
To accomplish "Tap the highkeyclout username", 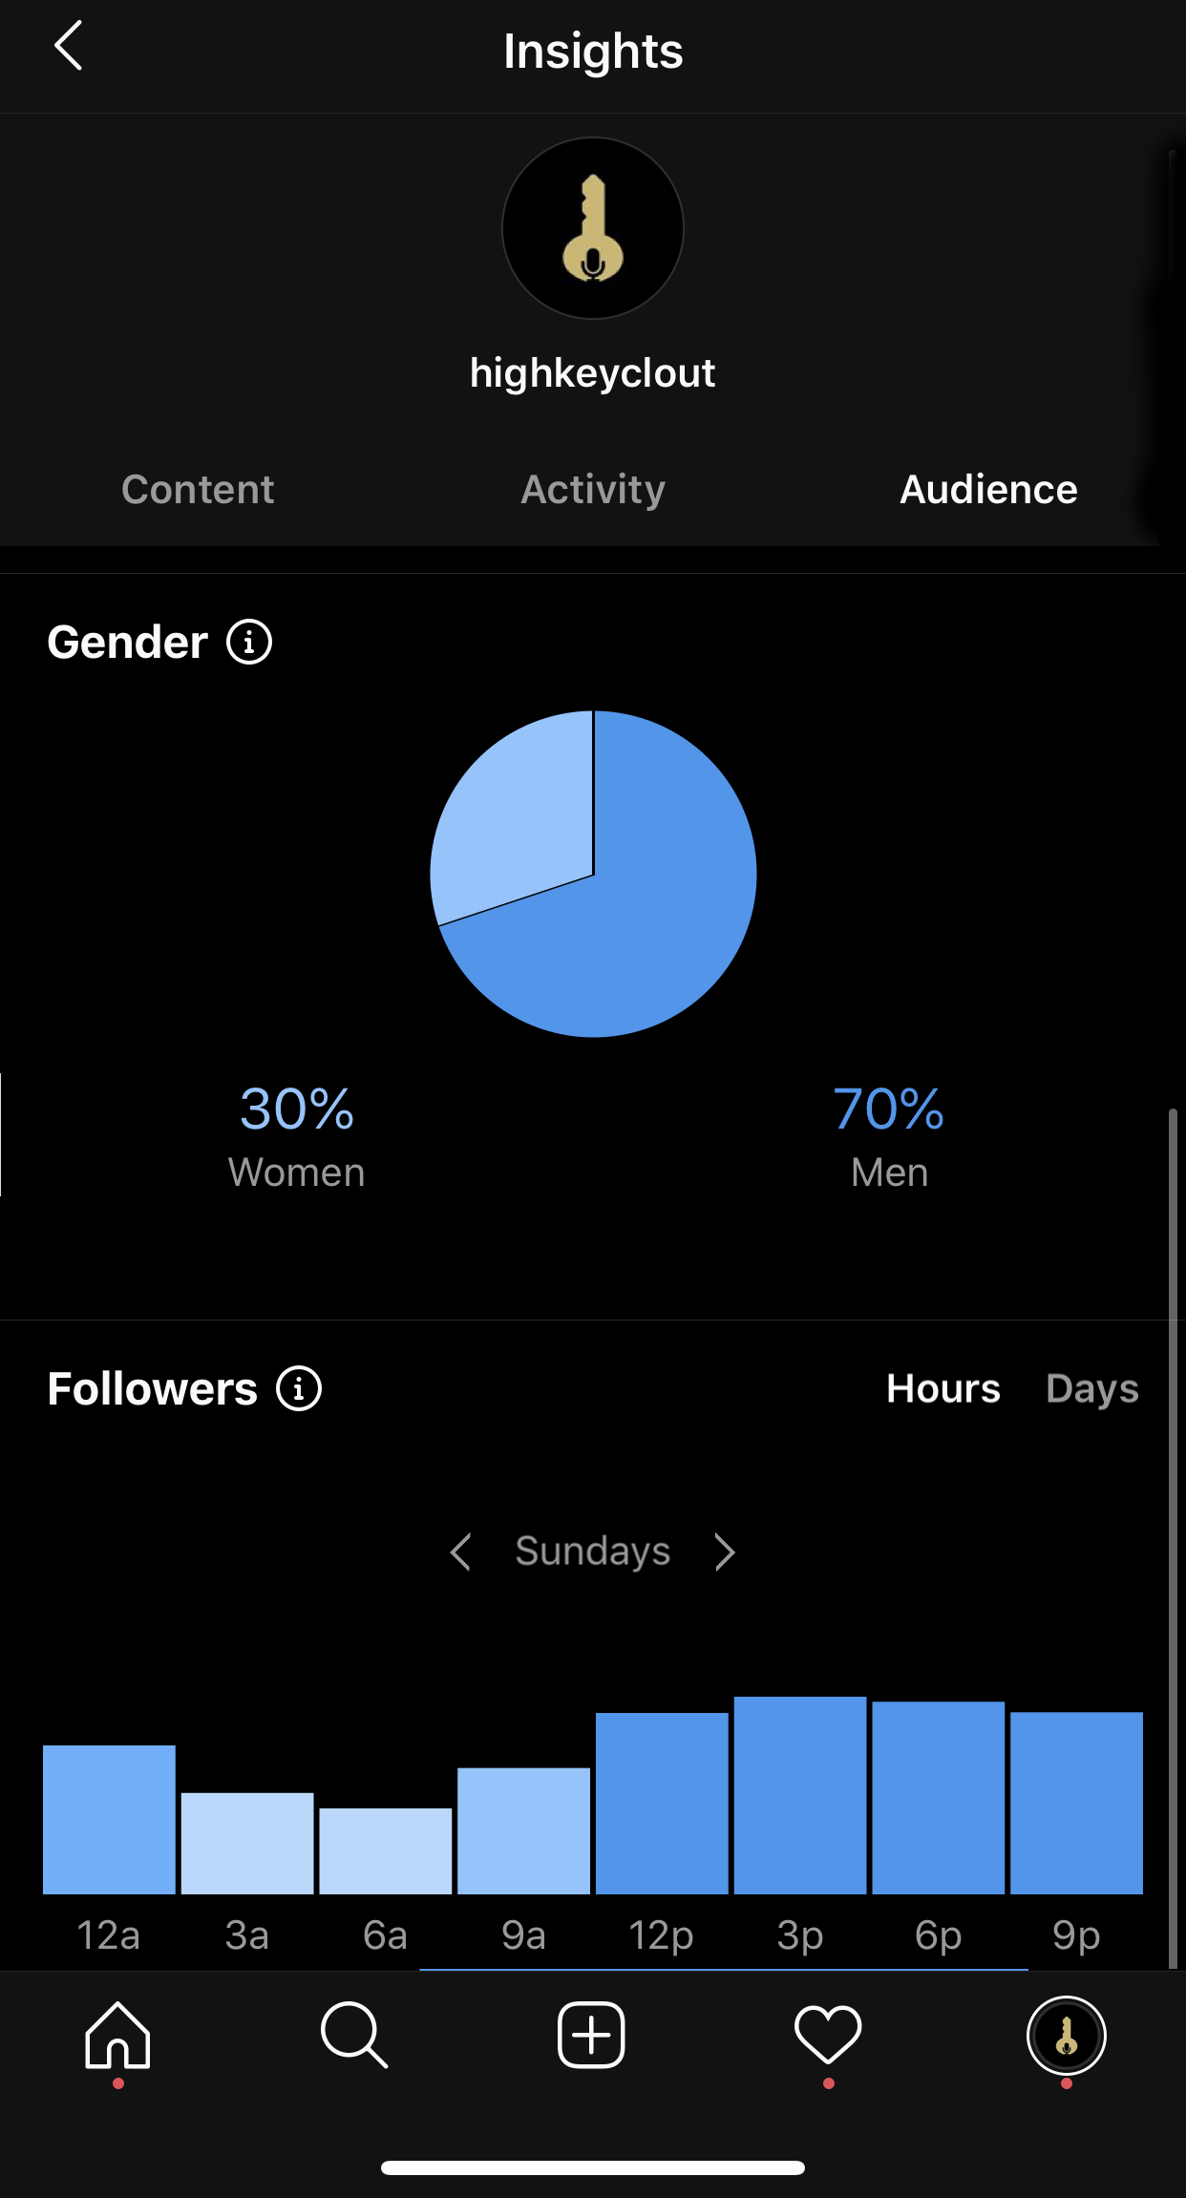I will coord(592,373).
